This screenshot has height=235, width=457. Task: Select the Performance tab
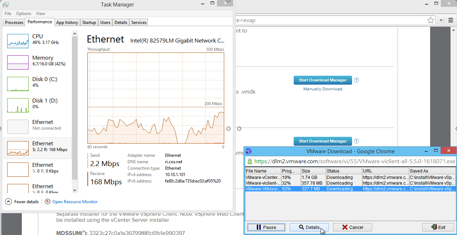[40, 22]
